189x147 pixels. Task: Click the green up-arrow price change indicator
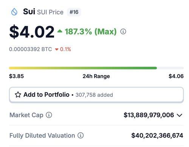tap(60, 31)
